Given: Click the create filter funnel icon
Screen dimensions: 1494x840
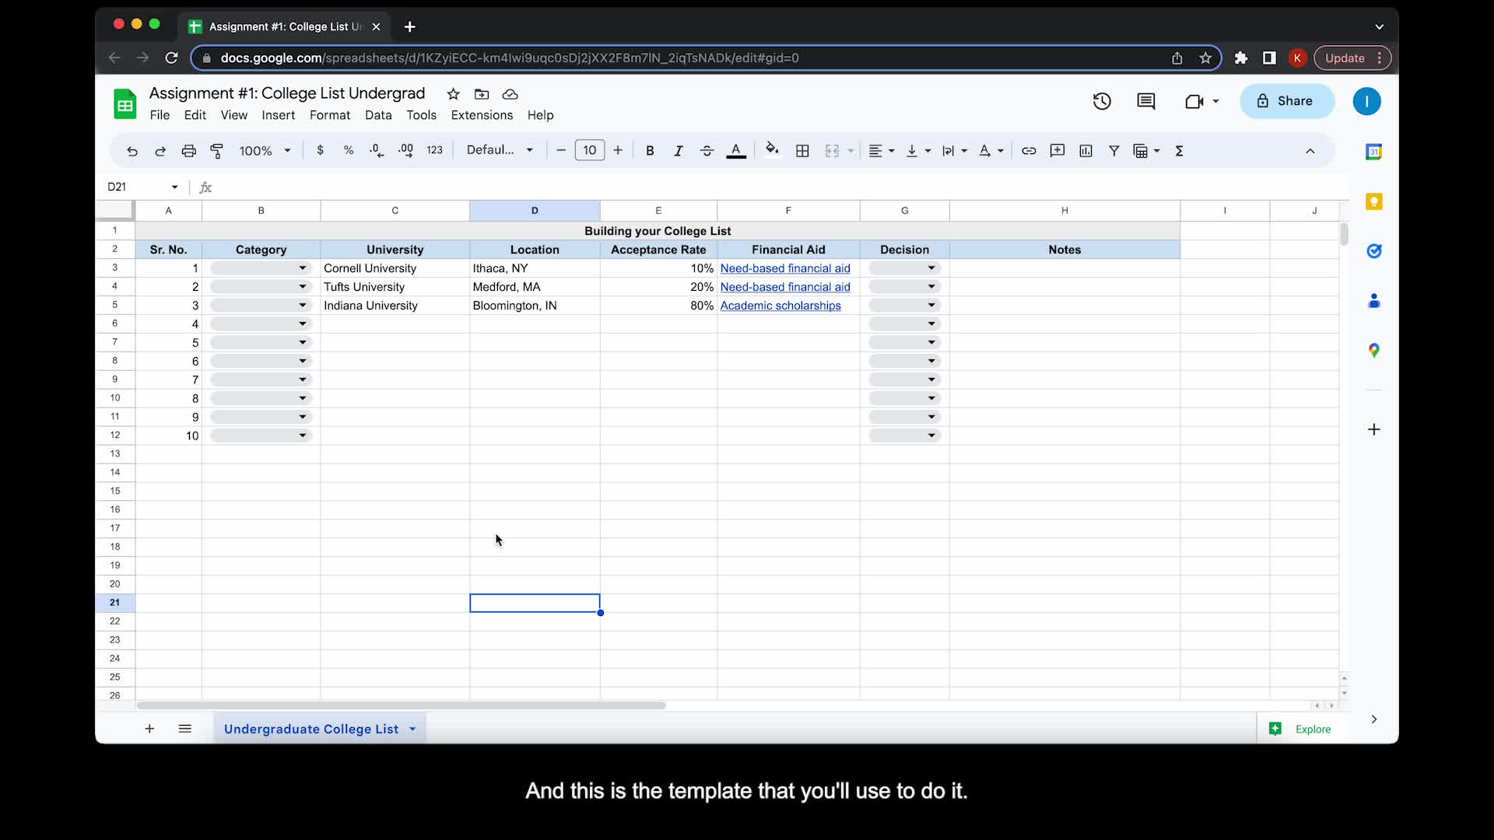Looking at the screenshot, I should click(1113, 151).
